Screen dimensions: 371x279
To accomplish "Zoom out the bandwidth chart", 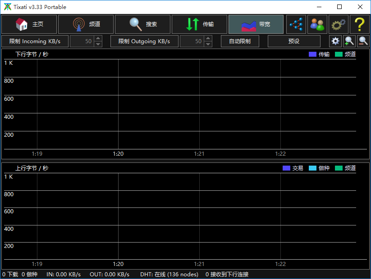I will click(363, 41).
